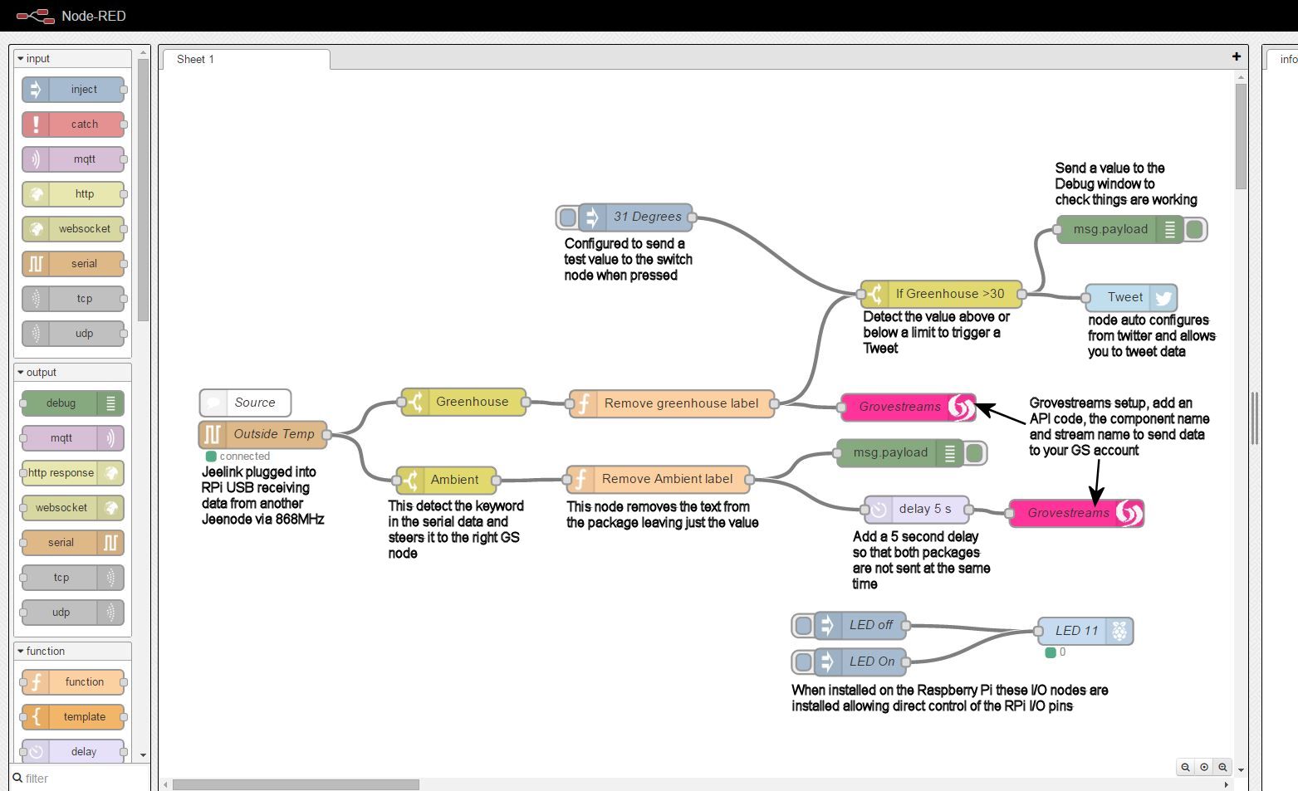Click the function node in the function palette
This screenshot has width=1298, height=791.
click(x=73, y=681)
